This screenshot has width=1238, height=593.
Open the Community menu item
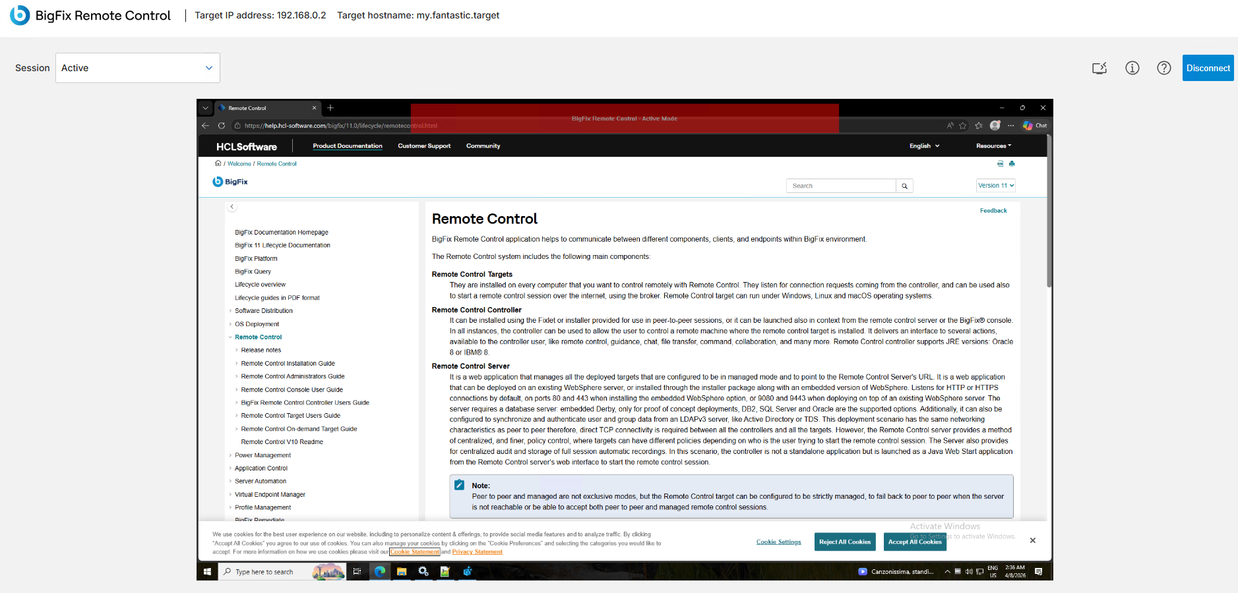pyautogui.click(x=483, y=146)
